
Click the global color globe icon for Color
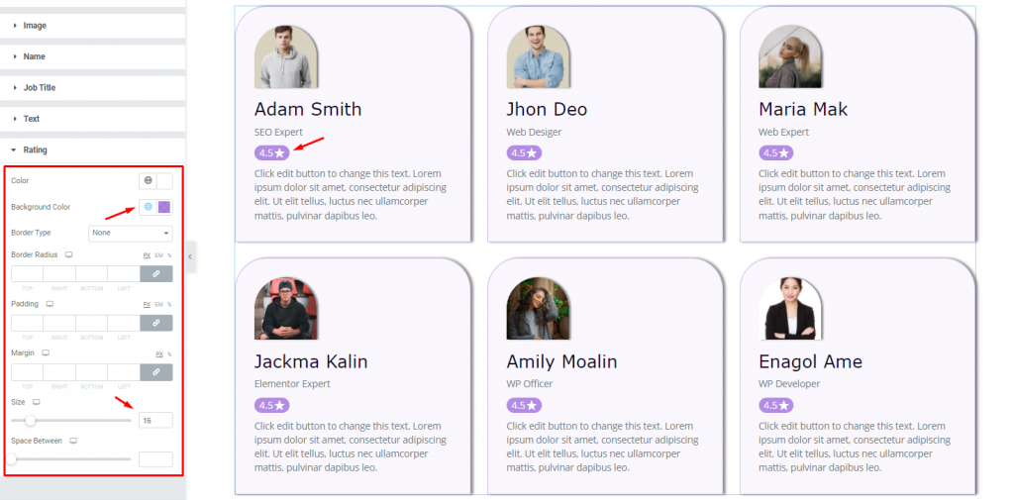149,180
